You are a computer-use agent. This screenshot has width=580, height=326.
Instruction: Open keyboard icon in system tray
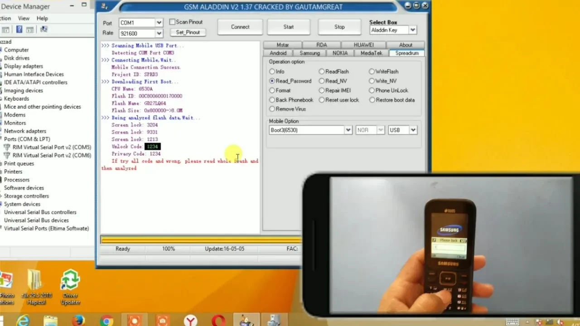pyautogui.click(x=512, y=322)
